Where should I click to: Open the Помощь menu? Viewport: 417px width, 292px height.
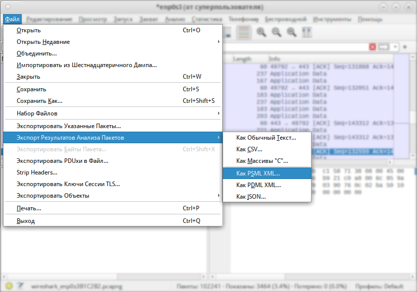pos(370,19)
